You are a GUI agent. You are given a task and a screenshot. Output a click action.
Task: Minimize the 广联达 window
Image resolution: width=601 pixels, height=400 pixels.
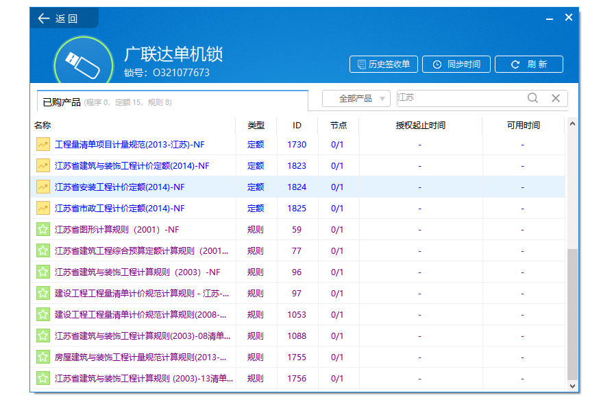coord(549,18)
